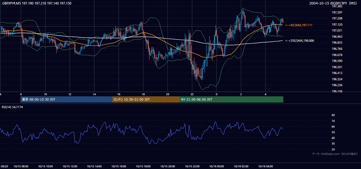This screenshot has width=361, height=169.
Task: Click RSI scale value 40
Action: click(x=333, y=138)
